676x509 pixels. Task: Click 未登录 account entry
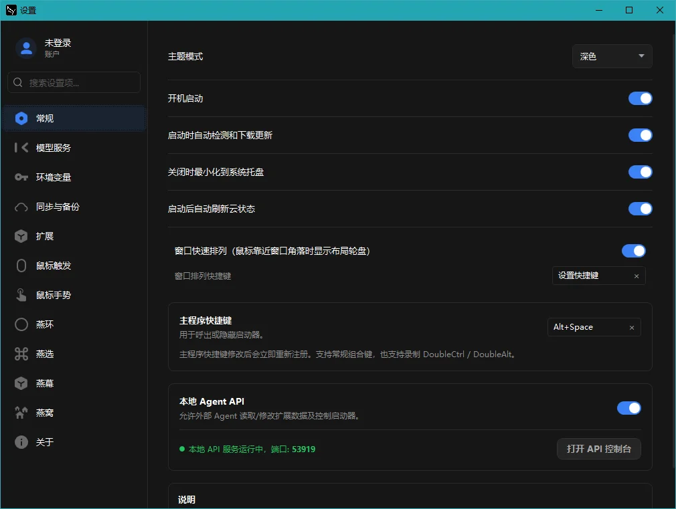tap(58, 43)
